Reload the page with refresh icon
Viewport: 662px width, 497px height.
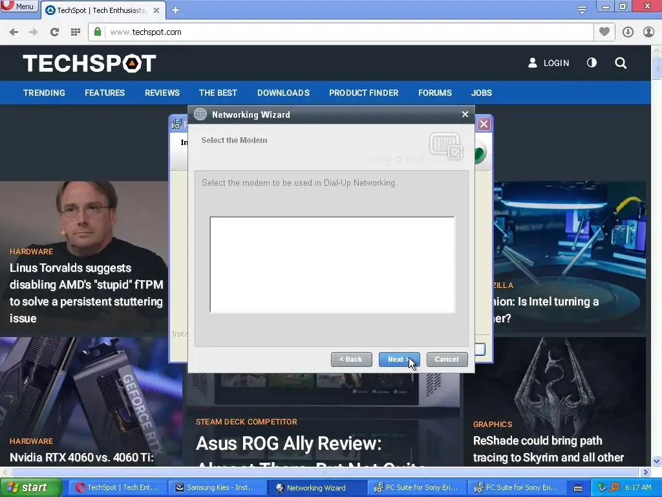point(54,32)
